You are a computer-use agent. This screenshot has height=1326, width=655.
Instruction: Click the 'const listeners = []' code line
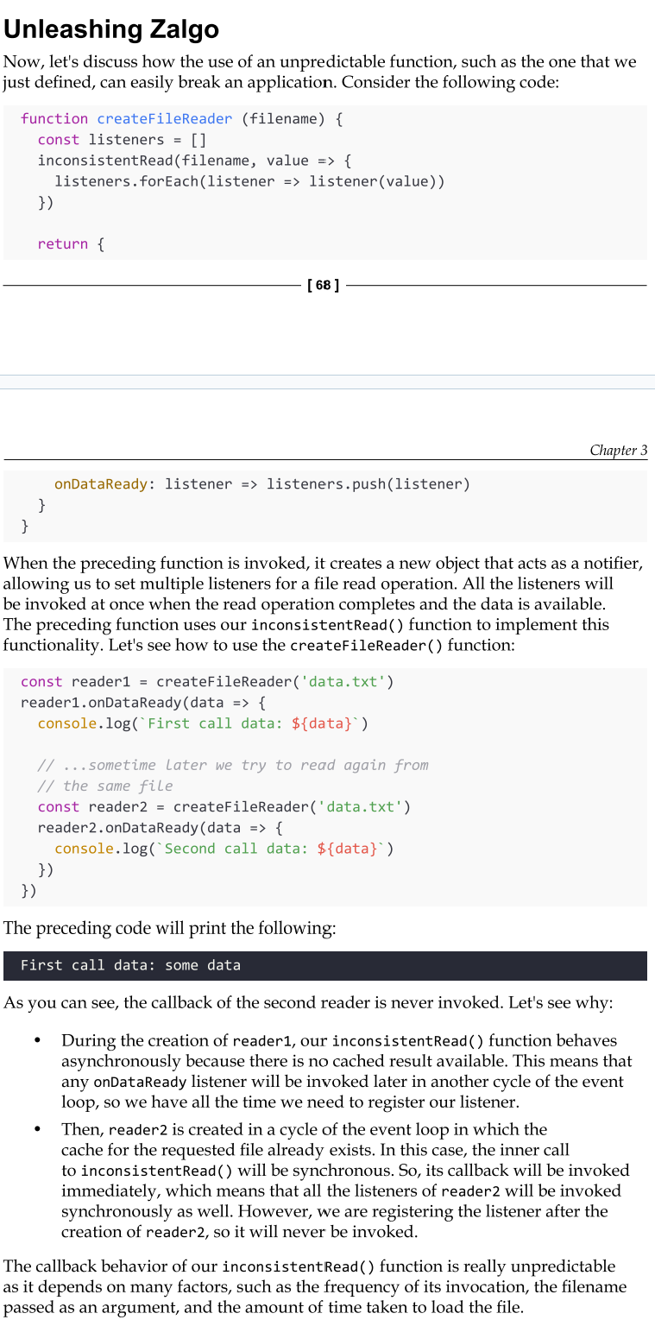coord(122,140)
